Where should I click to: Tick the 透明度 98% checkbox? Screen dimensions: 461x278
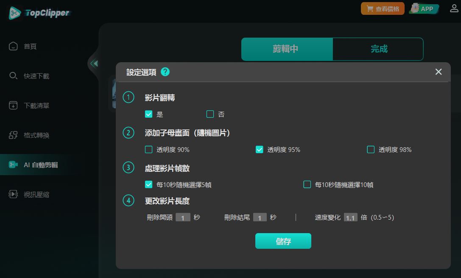pyautogui.click(x=371, y=149)
